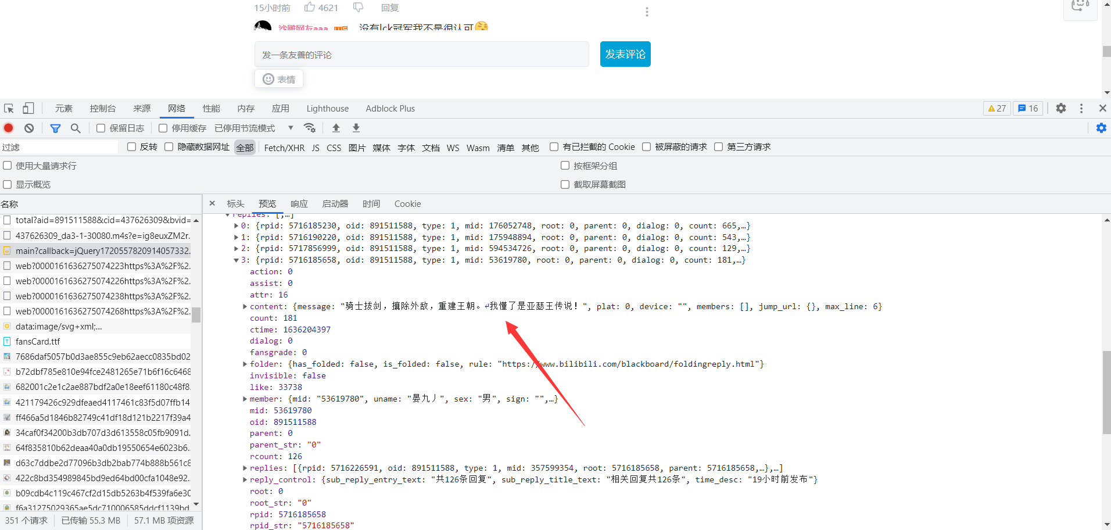Open DevTools settings gear icon
1111x530 pixels.
click(1061, 108)
